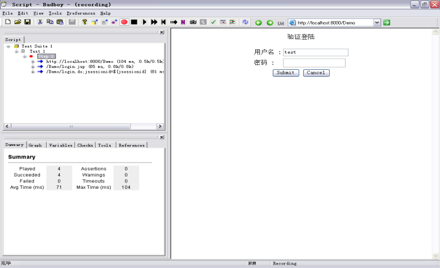
Task: Cut selection with the scissors icon
Action: point(40,22)
